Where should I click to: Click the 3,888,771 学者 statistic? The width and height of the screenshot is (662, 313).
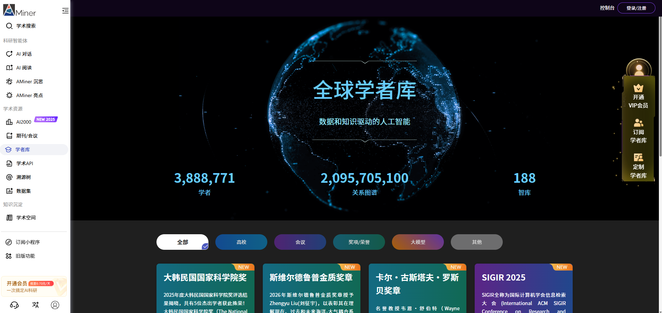(x=204, y=184)
